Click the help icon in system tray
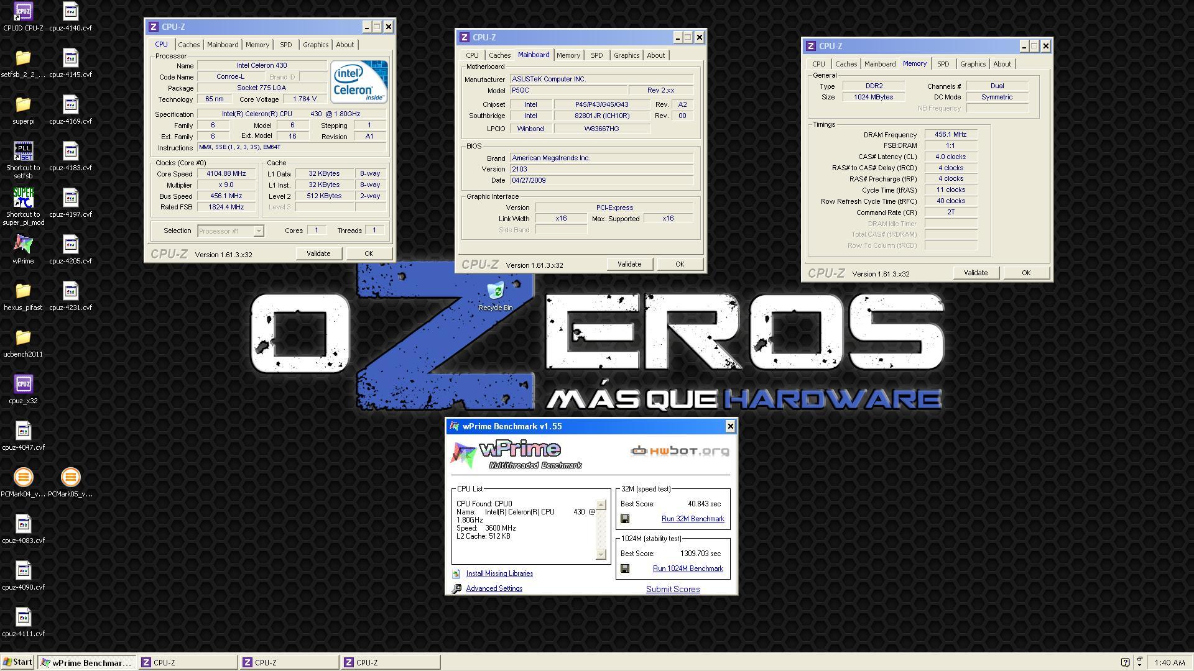This screenshot has width=1194, height=671. point(1125,662)
